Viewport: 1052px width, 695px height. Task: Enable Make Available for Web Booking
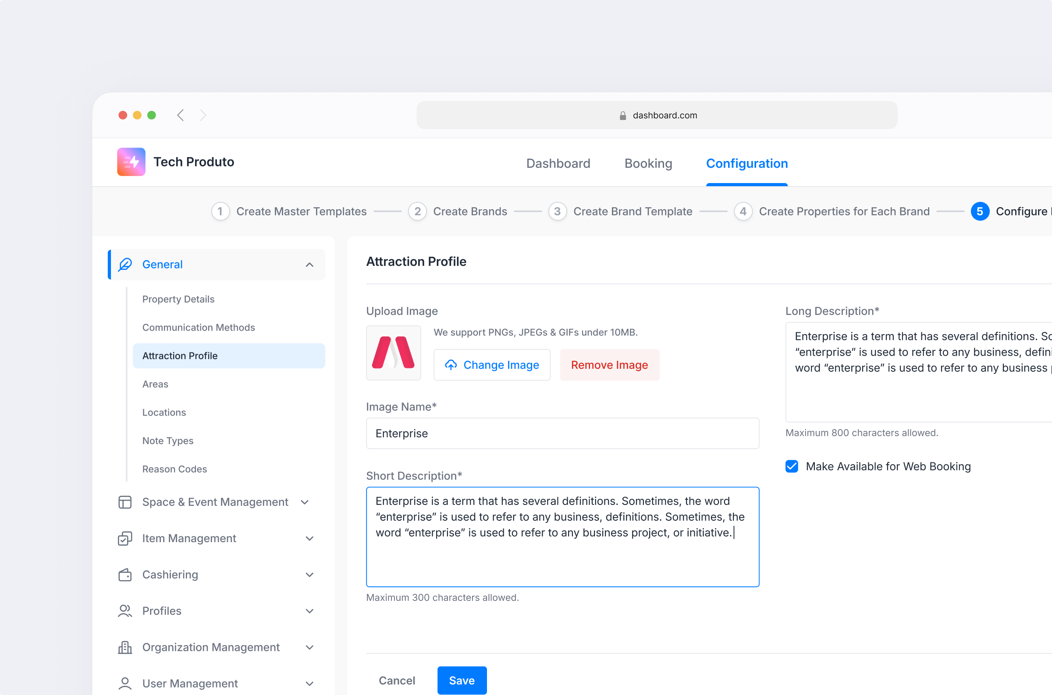click(792, 466)
